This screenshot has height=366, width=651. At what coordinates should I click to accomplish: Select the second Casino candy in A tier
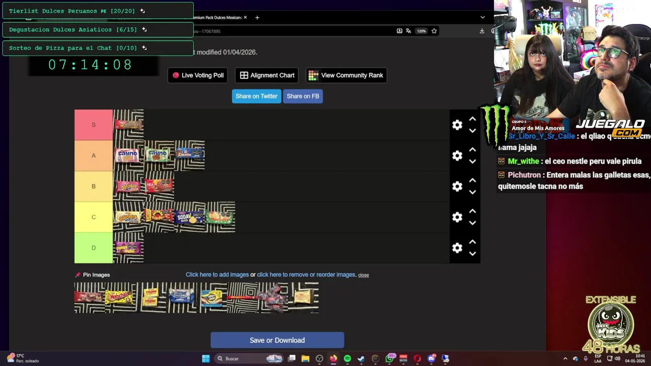159,156
